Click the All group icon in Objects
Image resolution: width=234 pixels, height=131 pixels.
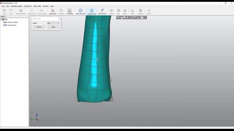[x=3, y=19]
